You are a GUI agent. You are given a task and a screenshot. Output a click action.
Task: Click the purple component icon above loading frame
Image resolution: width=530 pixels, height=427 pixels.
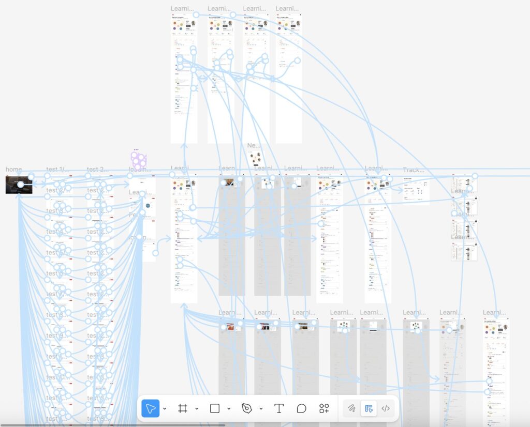pos(139,160)
